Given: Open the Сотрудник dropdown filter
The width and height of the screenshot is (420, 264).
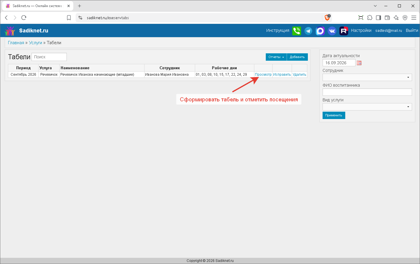Looking at the screenshot, I should 367,77.
